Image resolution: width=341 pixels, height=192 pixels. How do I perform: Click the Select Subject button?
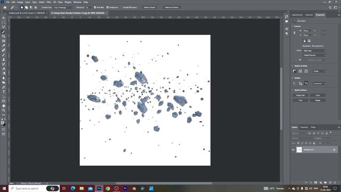click(149, 7)
